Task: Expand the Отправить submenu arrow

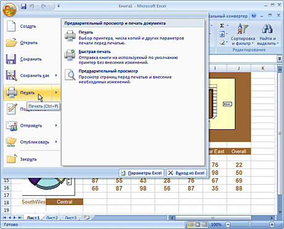Action: 56,126
